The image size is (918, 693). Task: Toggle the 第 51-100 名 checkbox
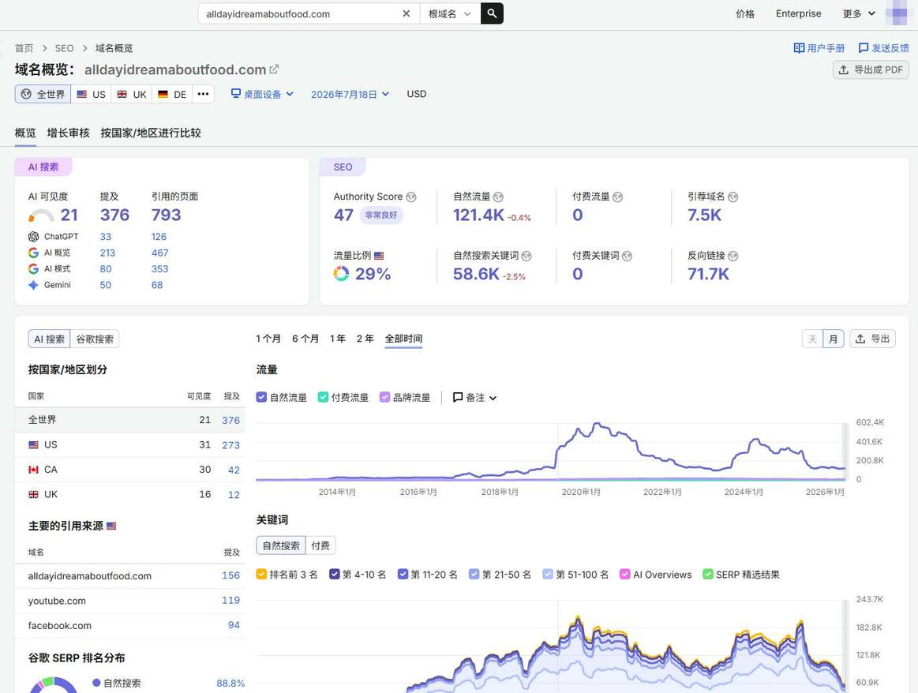pyautogui.click(x=547, y=574)
